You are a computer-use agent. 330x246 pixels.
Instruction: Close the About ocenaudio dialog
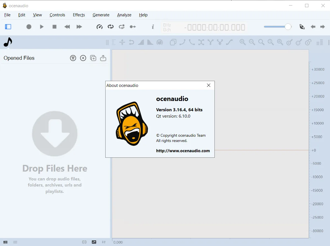click(x=209, y=85)
